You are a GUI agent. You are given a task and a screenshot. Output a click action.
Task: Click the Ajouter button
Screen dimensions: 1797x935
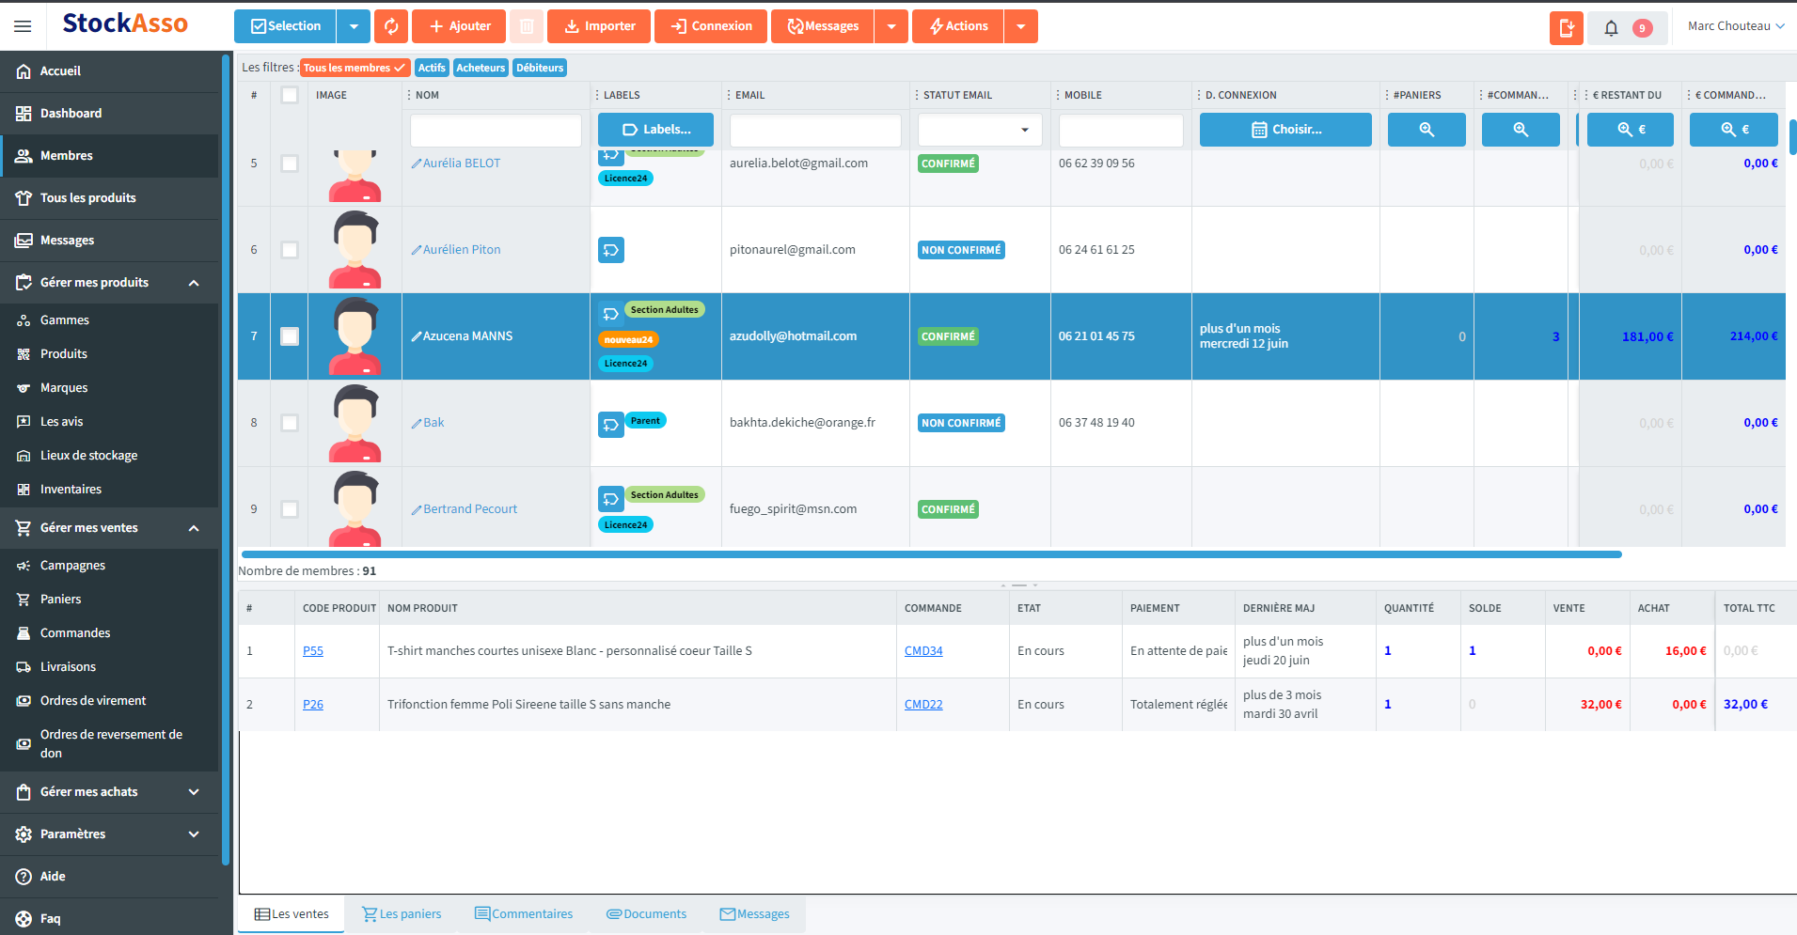459,26
